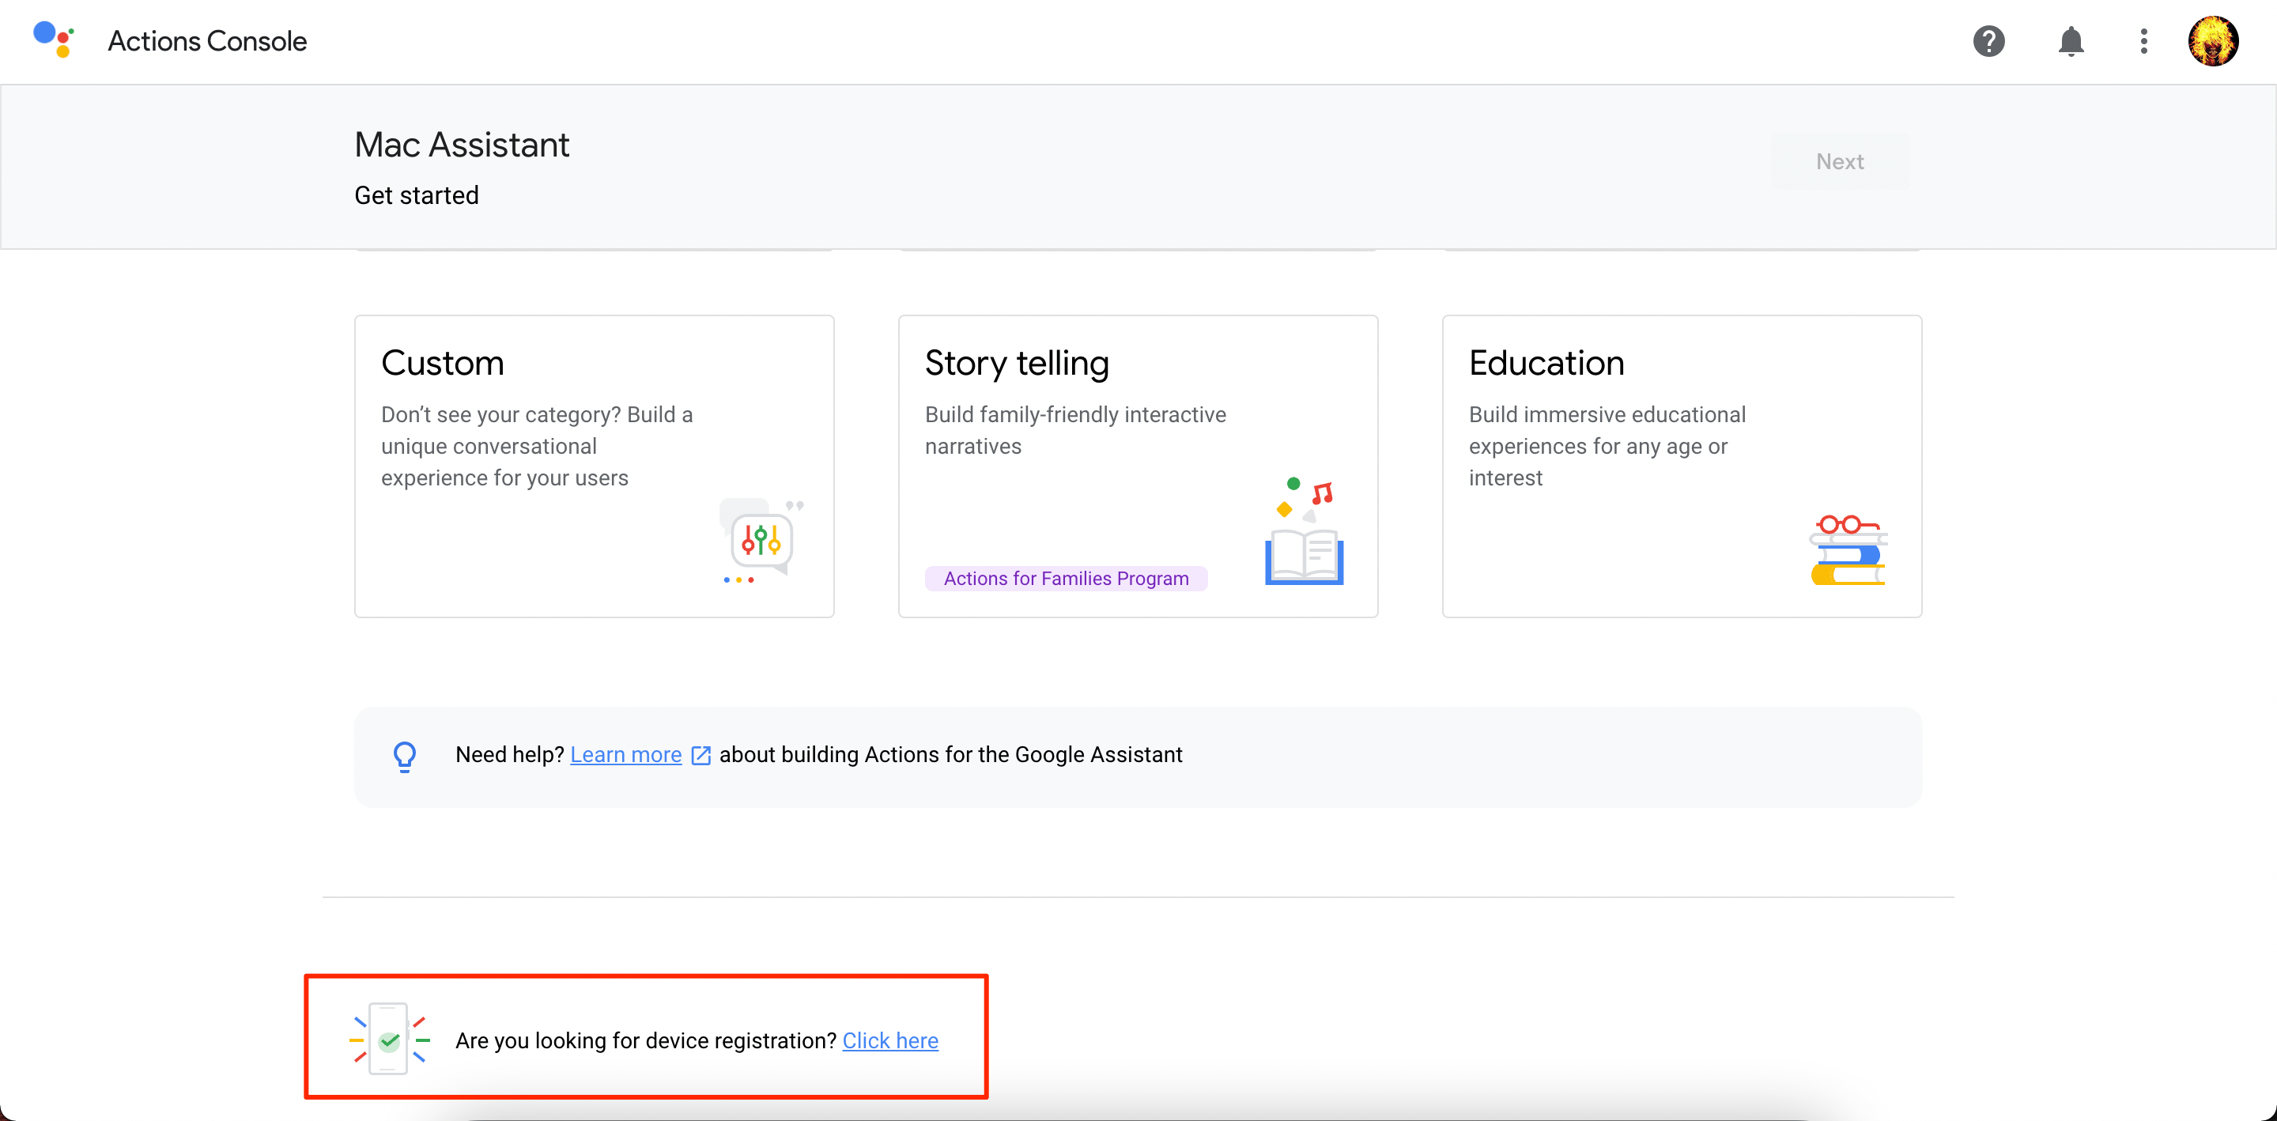
Task: Open the notifications bell
Action: coord(2071,40)
